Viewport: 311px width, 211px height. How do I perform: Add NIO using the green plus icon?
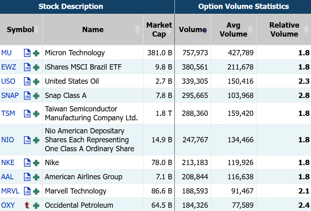click(x=37, y=140)
